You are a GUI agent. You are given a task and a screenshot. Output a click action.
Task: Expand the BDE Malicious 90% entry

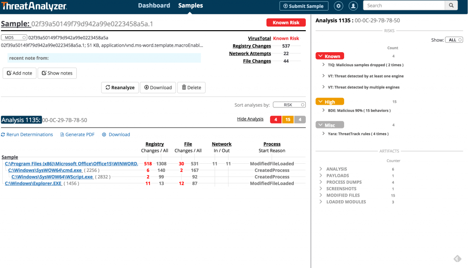[324, 110]
